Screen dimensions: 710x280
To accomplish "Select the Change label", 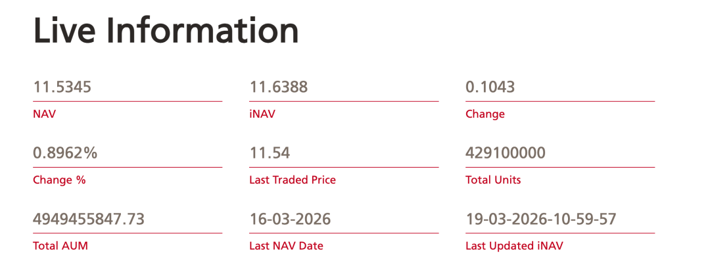I will pyautogui.click(x=485, y=114).
